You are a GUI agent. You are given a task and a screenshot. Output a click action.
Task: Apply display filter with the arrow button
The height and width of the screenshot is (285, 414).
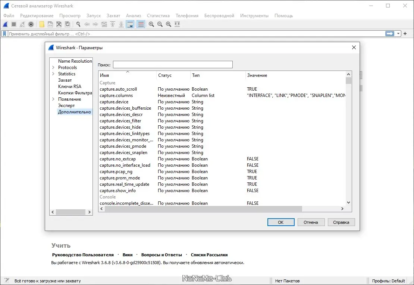click(390, 34)
